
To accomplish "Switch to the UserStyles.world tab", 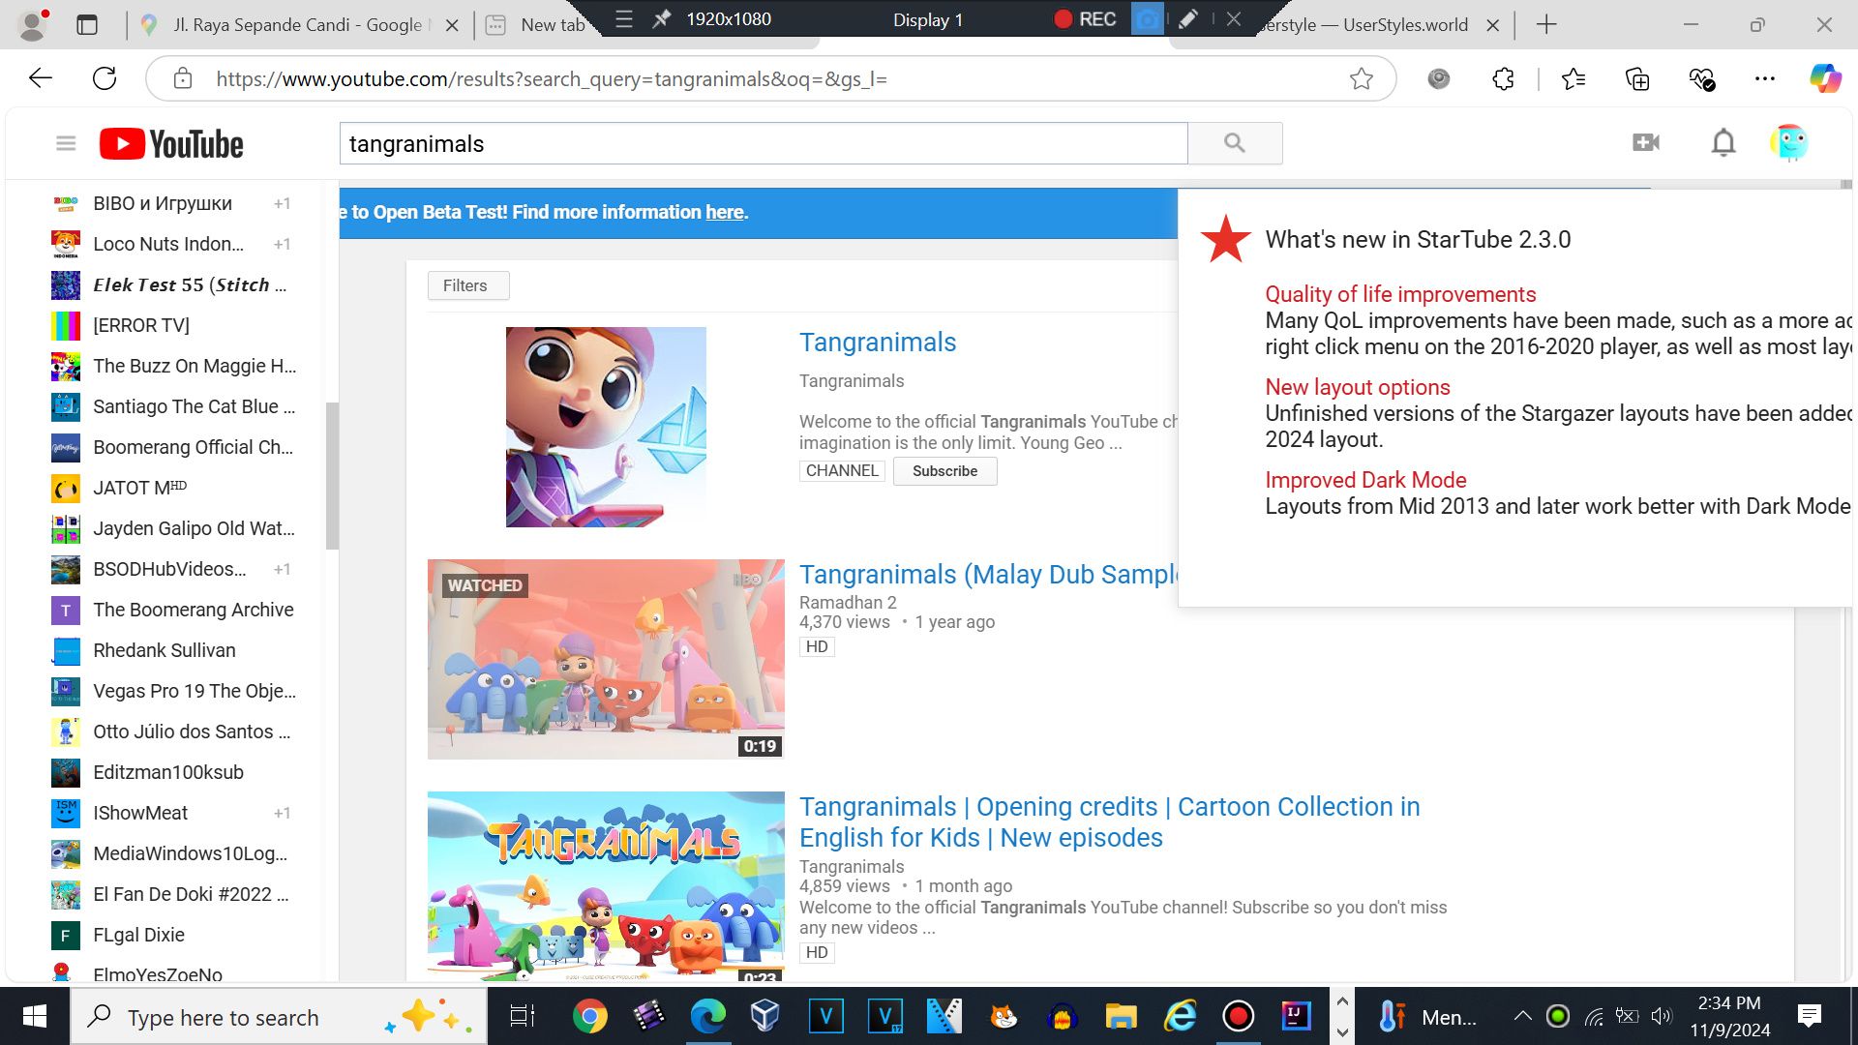I will (1365, 25).
